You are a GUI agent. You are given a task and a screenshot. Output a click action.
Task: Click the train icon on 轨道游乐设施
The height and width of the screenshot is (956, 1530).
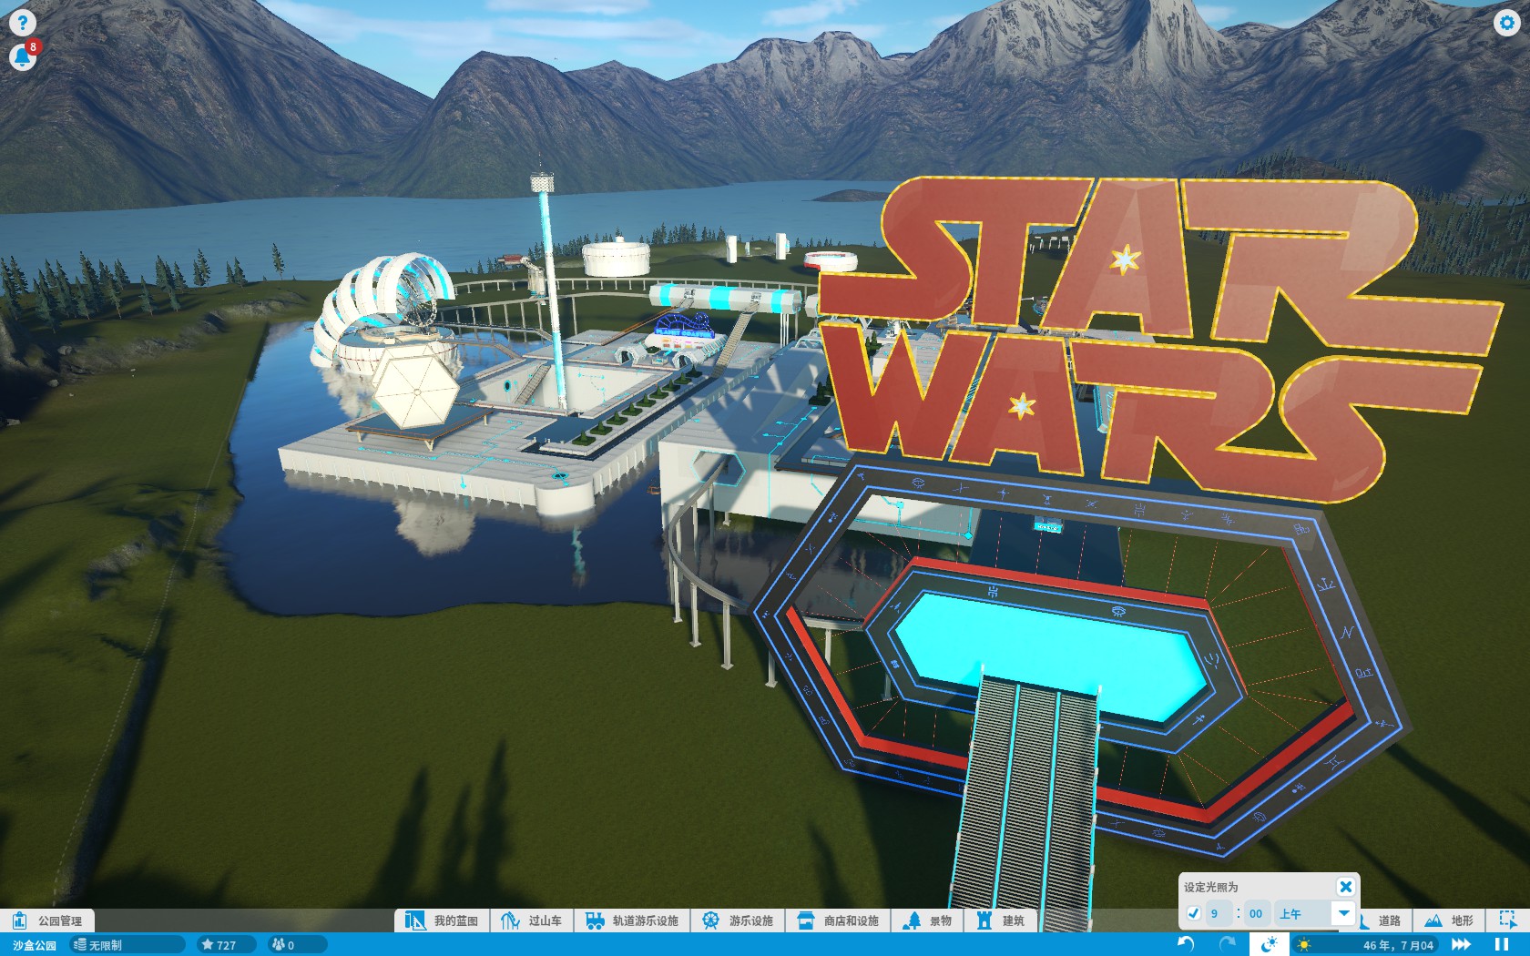[595, 920]
